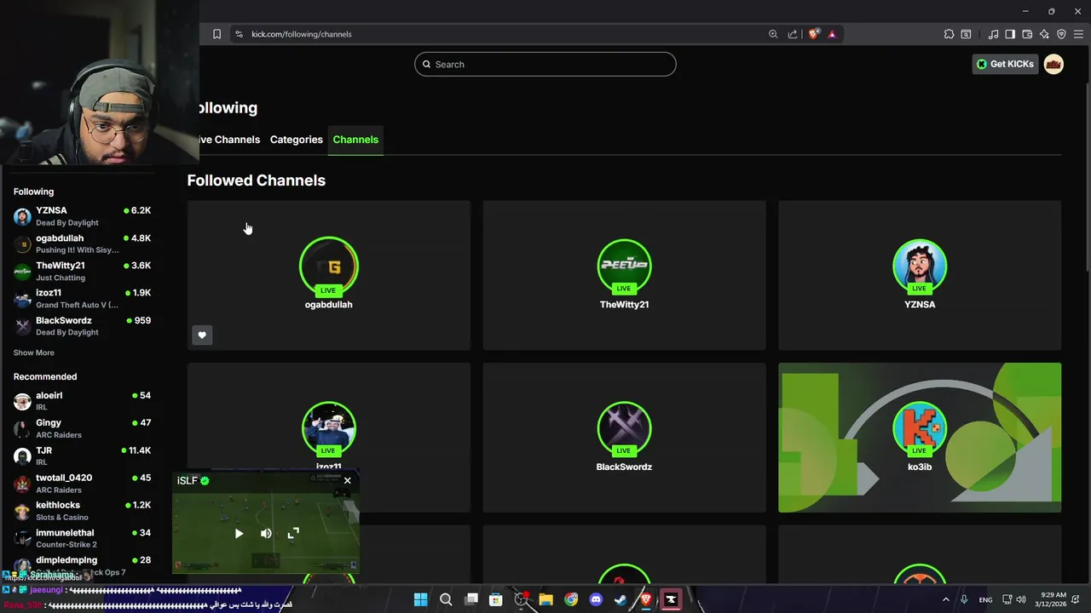This screenshot has height=613, width=1091.
Task: Open media control music note icon
Action: [x=993, y=34]
